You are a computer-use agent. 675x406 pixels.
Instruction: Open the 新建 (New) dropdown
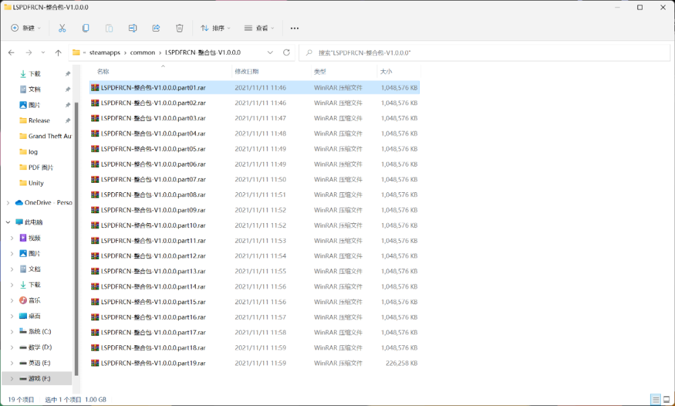(x=26, y=28)
